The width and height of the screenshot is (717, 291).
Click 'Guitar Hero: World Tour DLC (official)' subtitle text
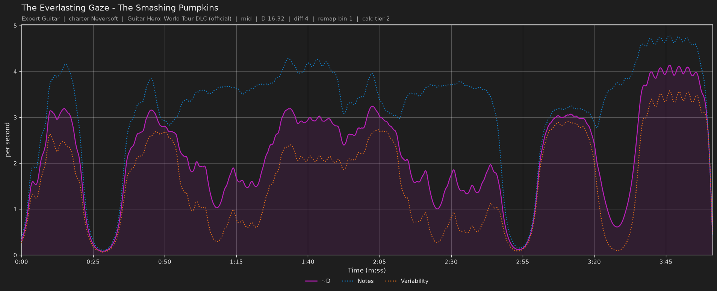179,19
